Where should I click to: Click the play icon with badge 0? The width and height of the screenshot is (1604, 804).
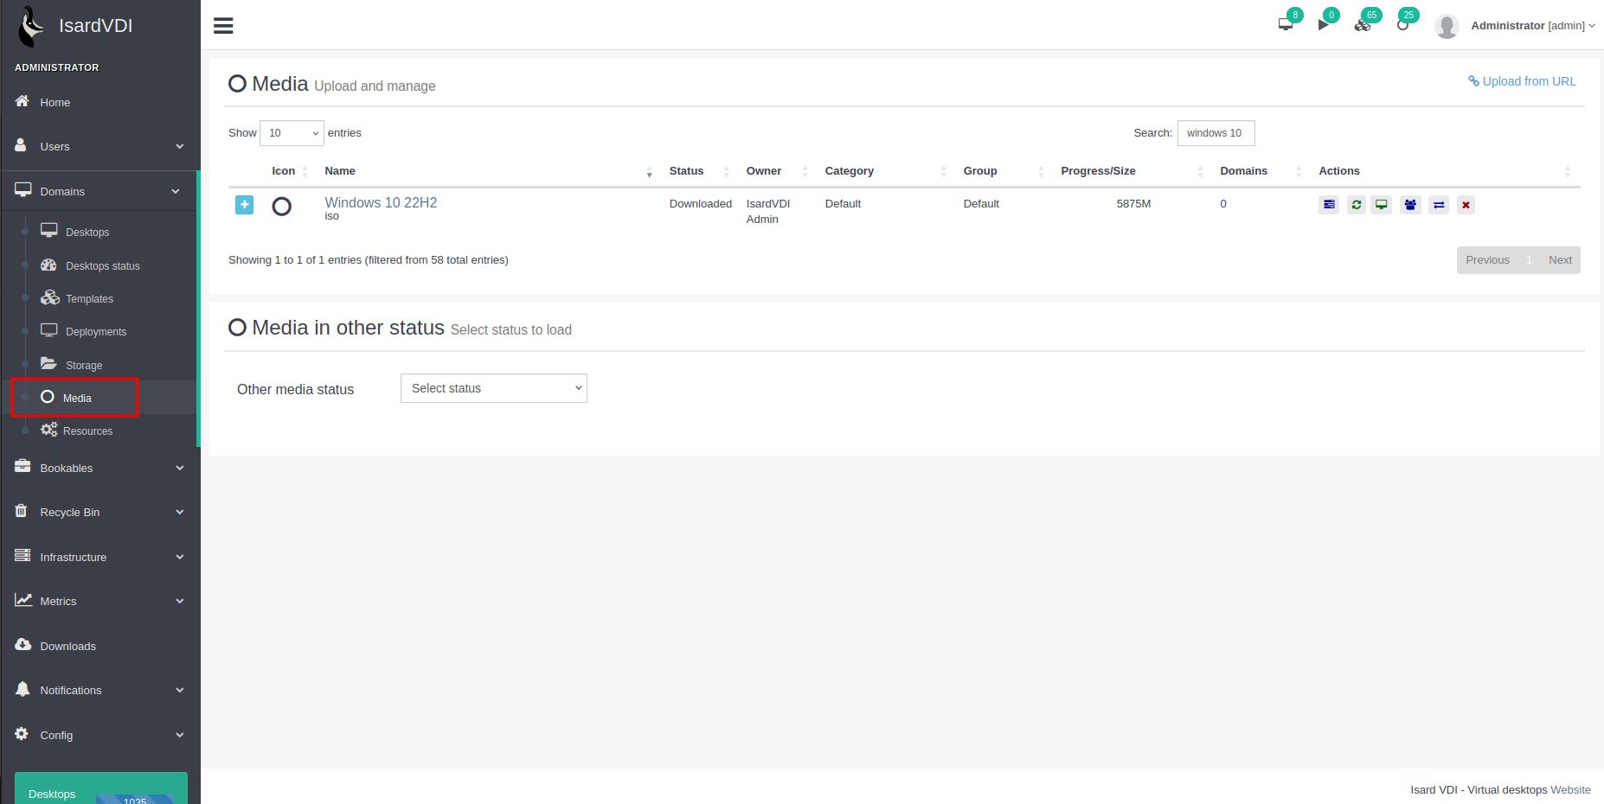1324,24
